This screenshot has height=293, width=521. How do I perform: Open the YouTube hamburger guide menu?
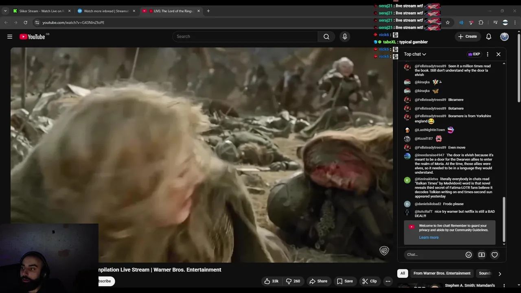coord(10,37)
